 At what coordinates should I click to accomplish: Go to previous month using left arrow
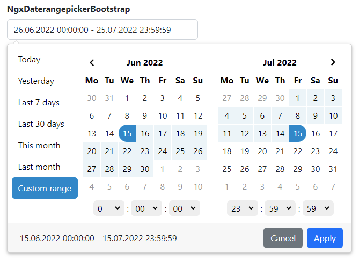point(92,63)
